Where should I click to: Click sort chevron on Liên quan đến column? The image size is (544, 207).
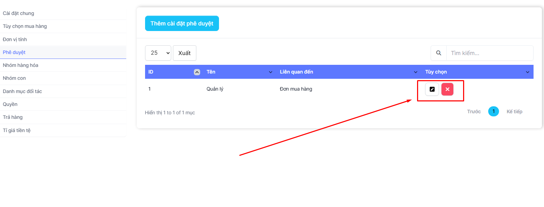pos(415,72)
